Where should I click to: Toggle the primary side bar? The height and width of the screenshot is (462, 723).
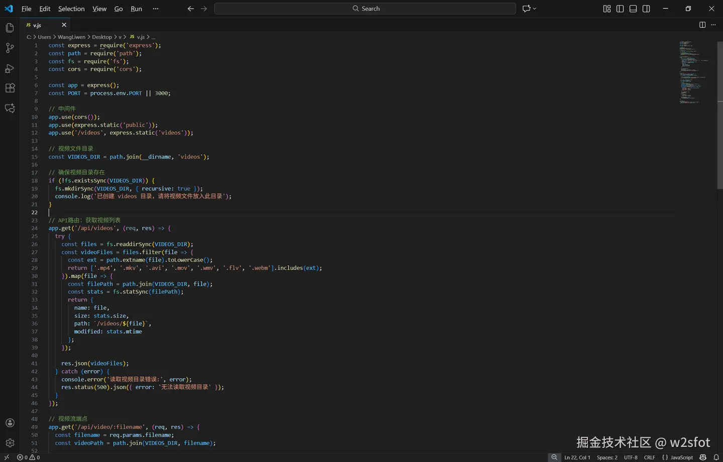tap(620, 9)
